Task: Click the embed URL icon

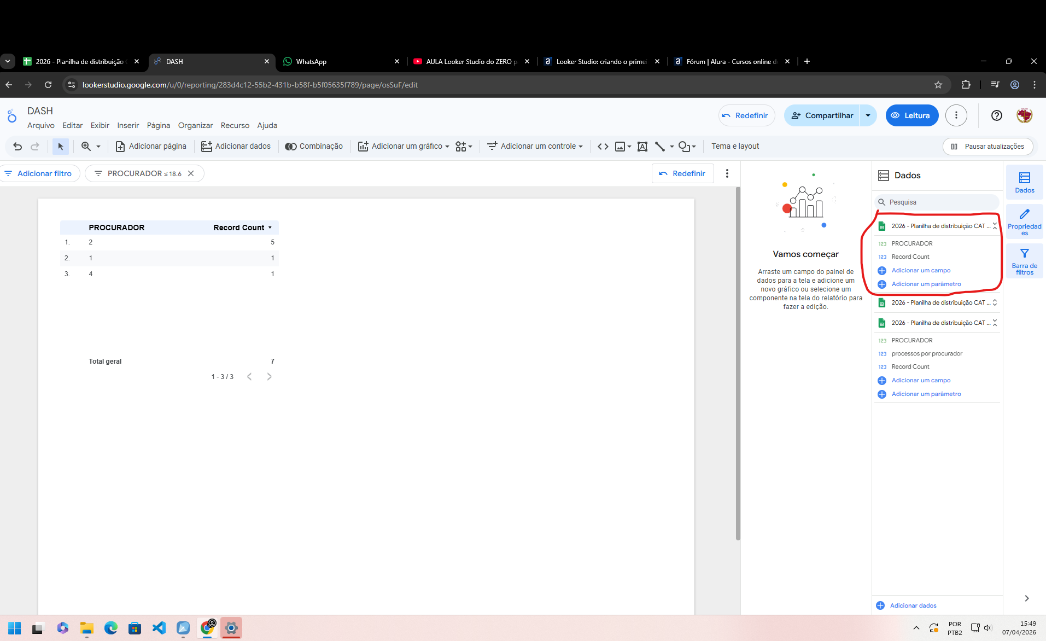Action: coord(603,146)
